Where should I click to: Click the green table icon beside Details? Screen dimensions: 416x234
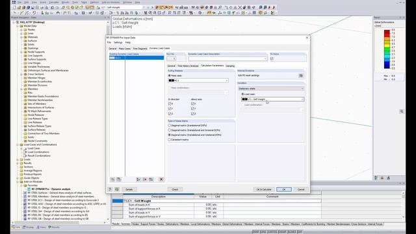[x=117, y=189]
